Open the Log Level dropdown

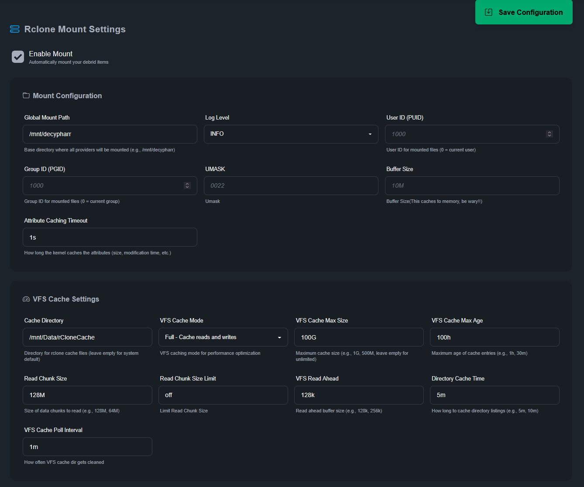[x=291, y=134]
